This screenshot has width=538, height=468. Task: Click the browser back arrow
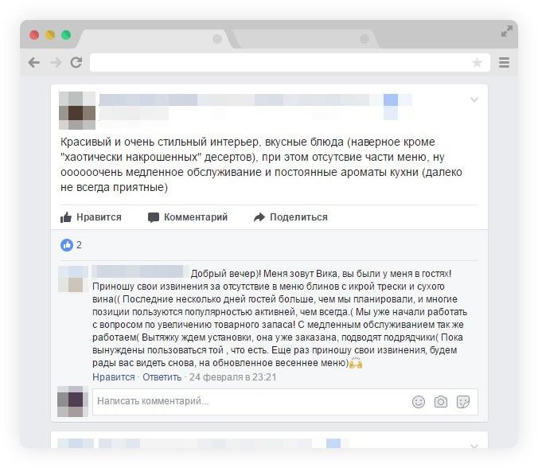pyautogui.click(x=34, y=63)
